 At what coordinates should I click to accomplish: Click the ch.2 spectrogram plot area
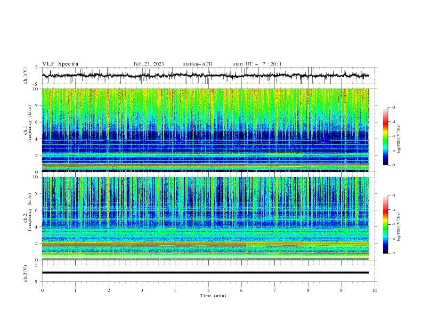(x=205, y=218)
